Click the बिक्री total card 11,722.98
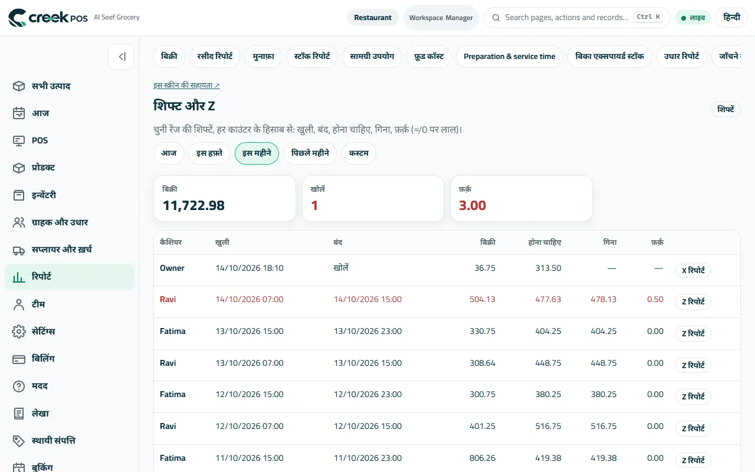 pos(225,199)
